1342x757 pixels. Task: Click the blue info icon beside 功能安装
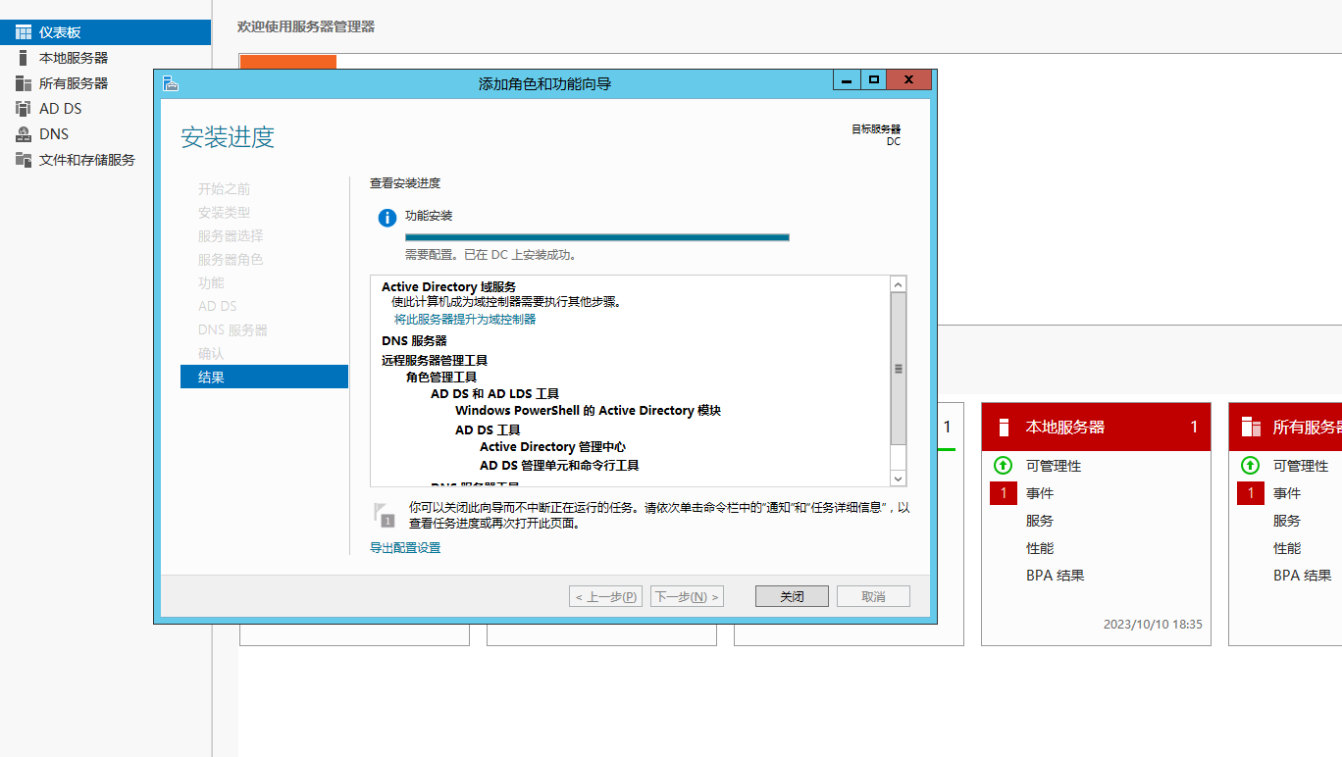click(x=387, y=218)
